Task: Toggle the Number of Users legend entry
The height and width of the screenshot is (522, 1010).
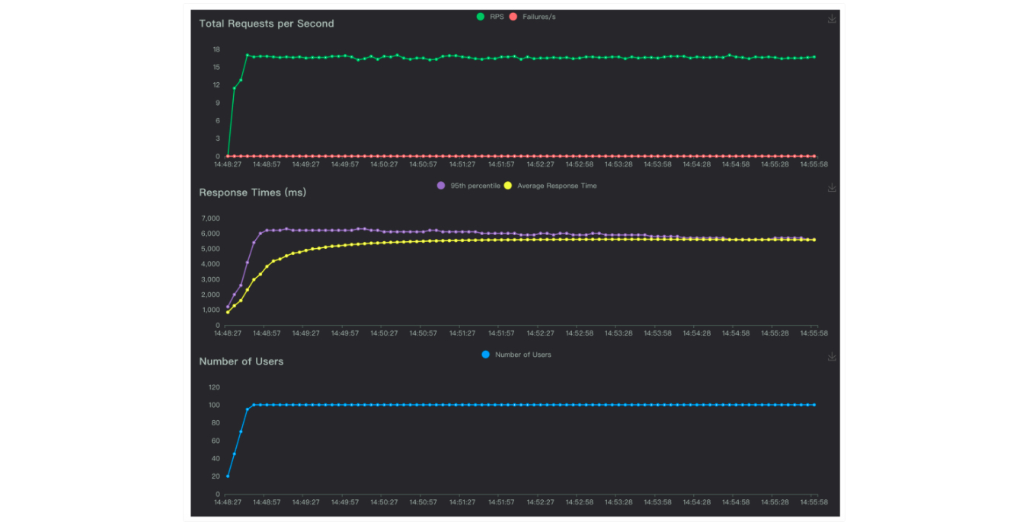Action: coord(516,355)
